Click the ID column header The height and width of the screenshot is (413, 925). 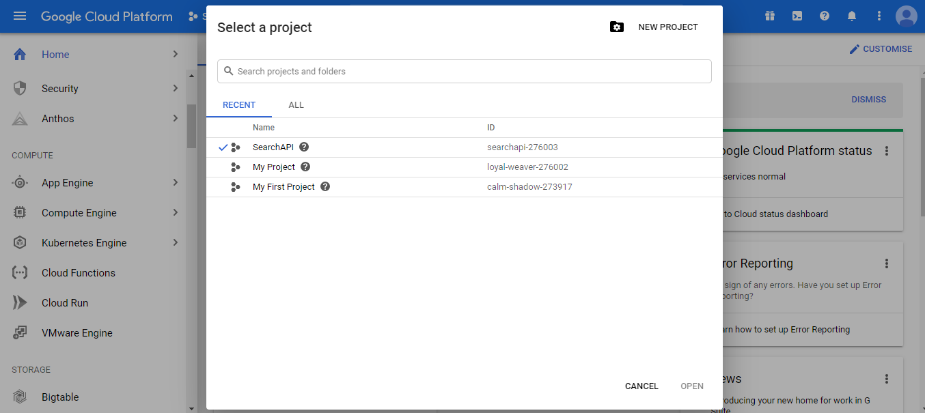491,128
